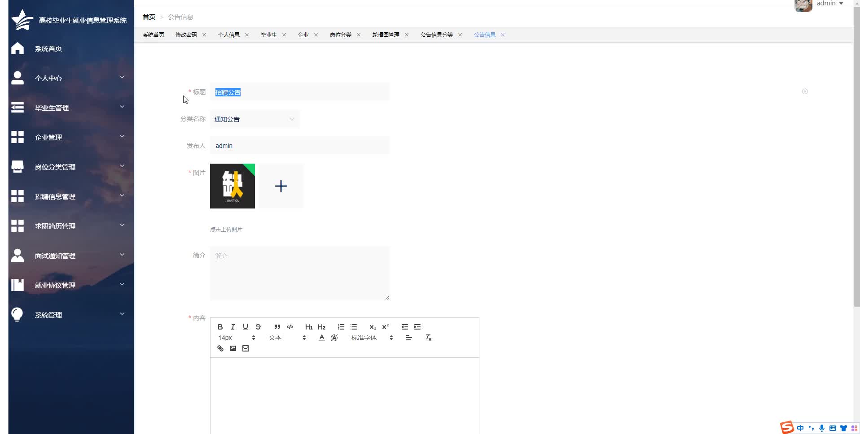
Task: Apply Heading 2 style
Action: (321, 327)
